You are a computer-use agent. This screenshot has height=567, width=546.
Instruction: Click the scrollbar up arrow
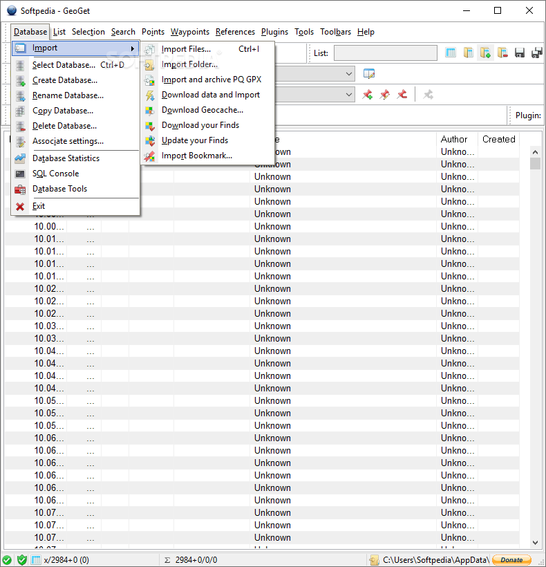pos(535,152)
